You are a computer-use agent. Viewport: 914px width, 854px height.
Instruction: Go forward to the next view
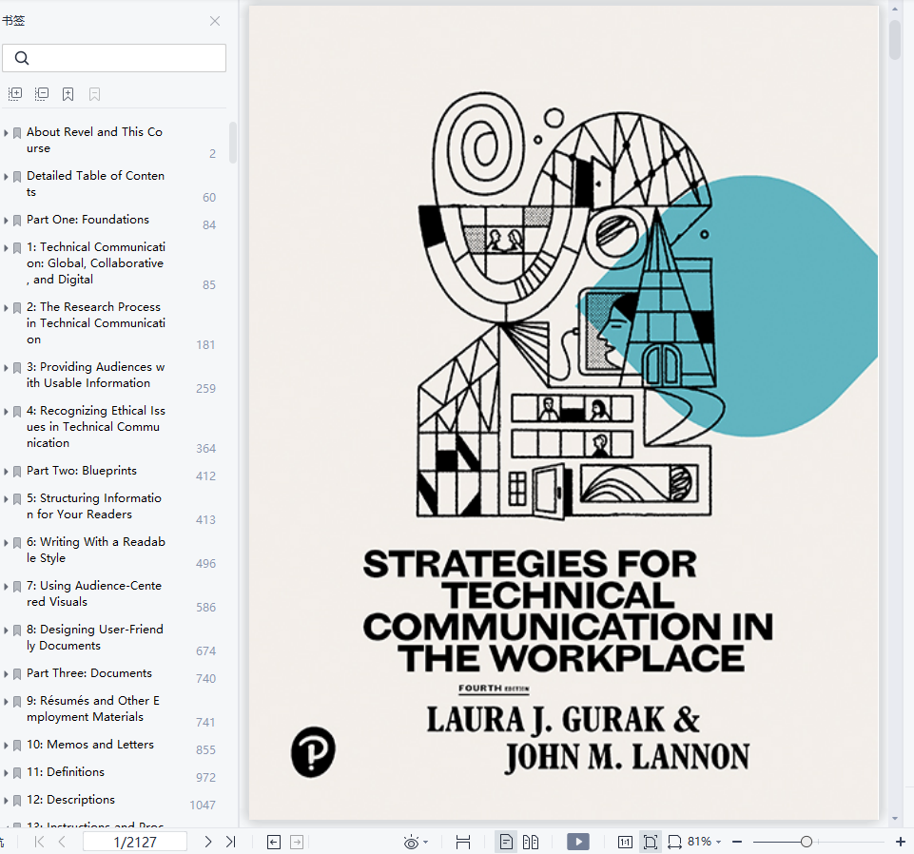tap(297, 842)
